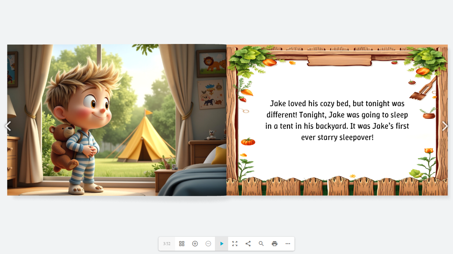
Task: Open the page thumbnails grid view
Action: tap(182, 244)
